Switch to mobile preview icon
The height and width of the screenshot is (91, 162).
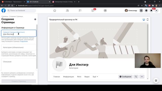pyautogui.click(x=148, y=19)
